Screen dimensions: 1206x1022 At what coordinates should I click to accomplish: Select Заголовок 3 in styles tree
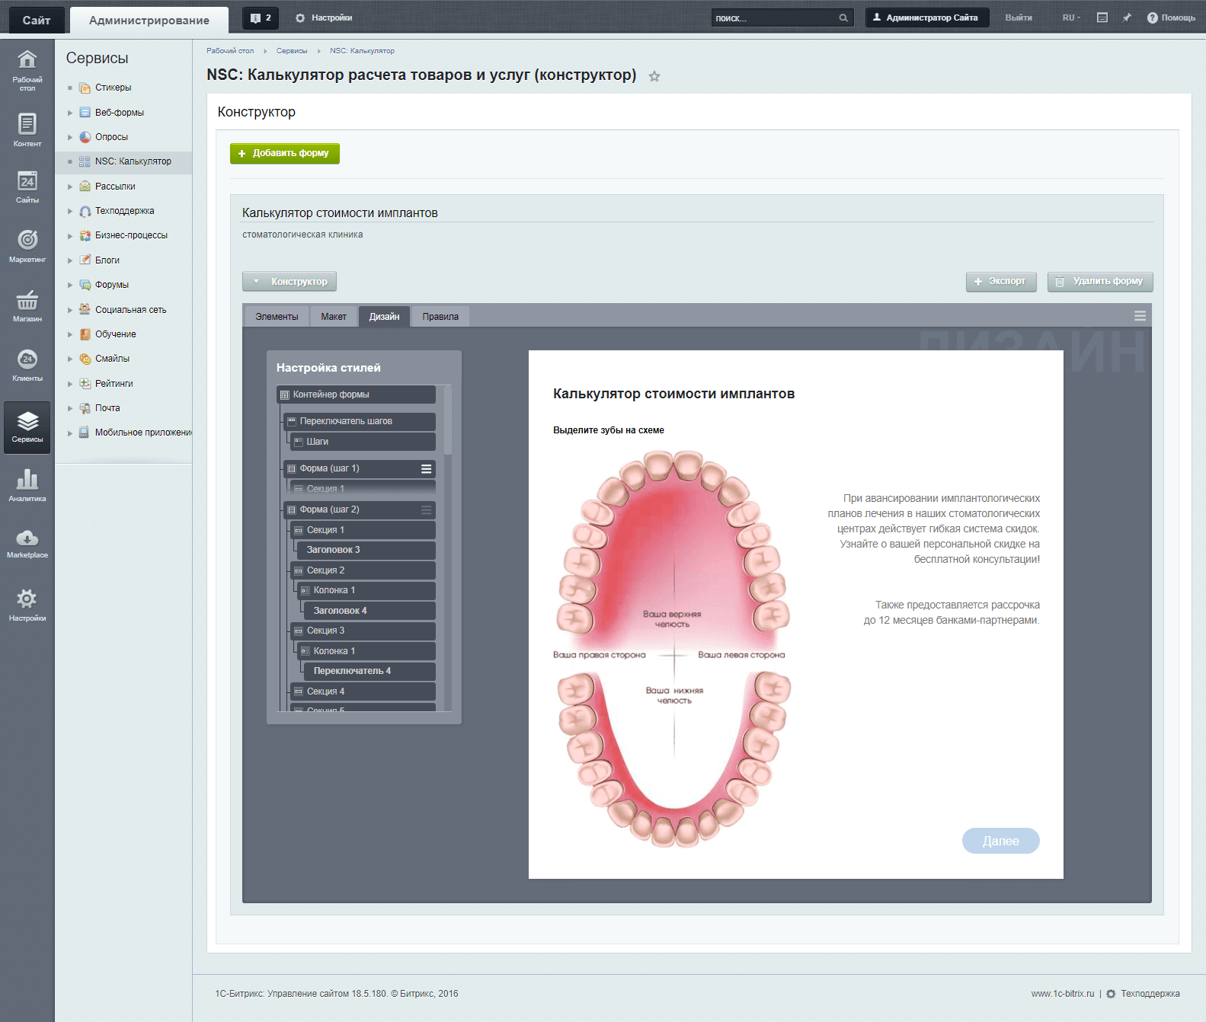(333, 550)
